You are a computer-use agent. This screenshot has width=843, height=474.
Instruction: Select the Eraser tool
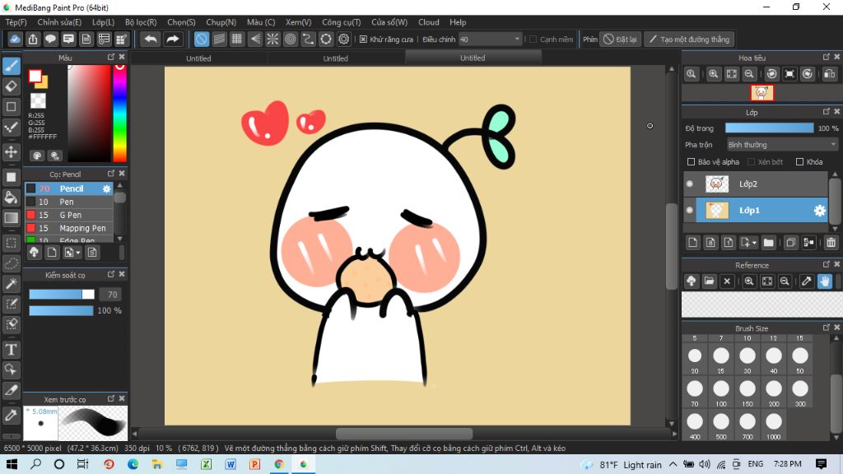pyautogui.click(x=12, y=86)
